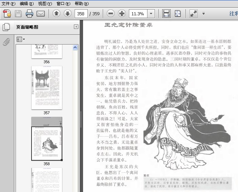Screen dimensions: 238x192
Task: Click the Create PDF toolbar icon
Action: point(7,14)
